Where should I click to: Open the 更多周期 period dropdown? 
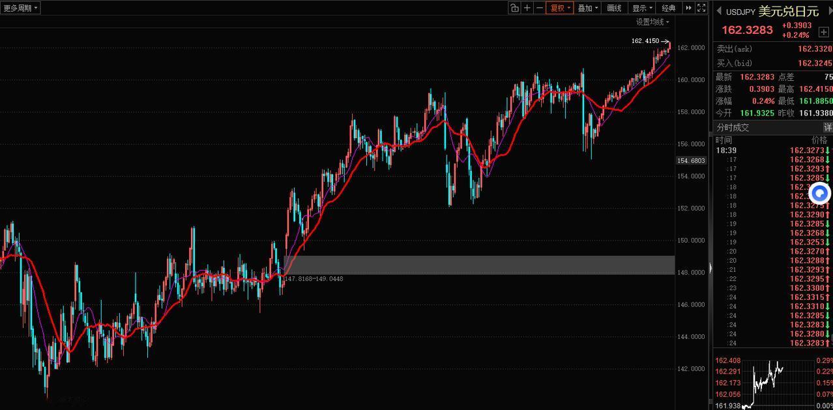(21, 8)
